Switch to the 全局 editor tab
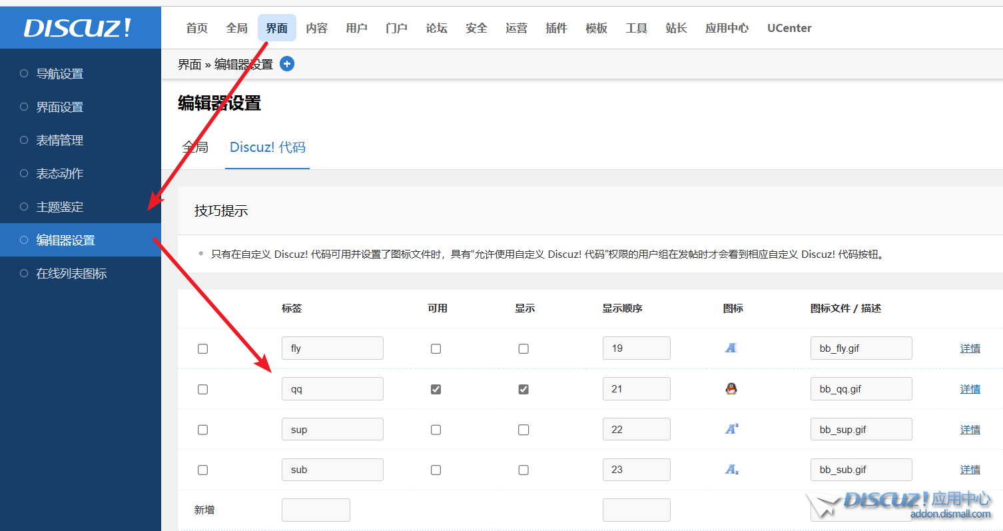This screenshot has height=531, width=1003. 195,147
